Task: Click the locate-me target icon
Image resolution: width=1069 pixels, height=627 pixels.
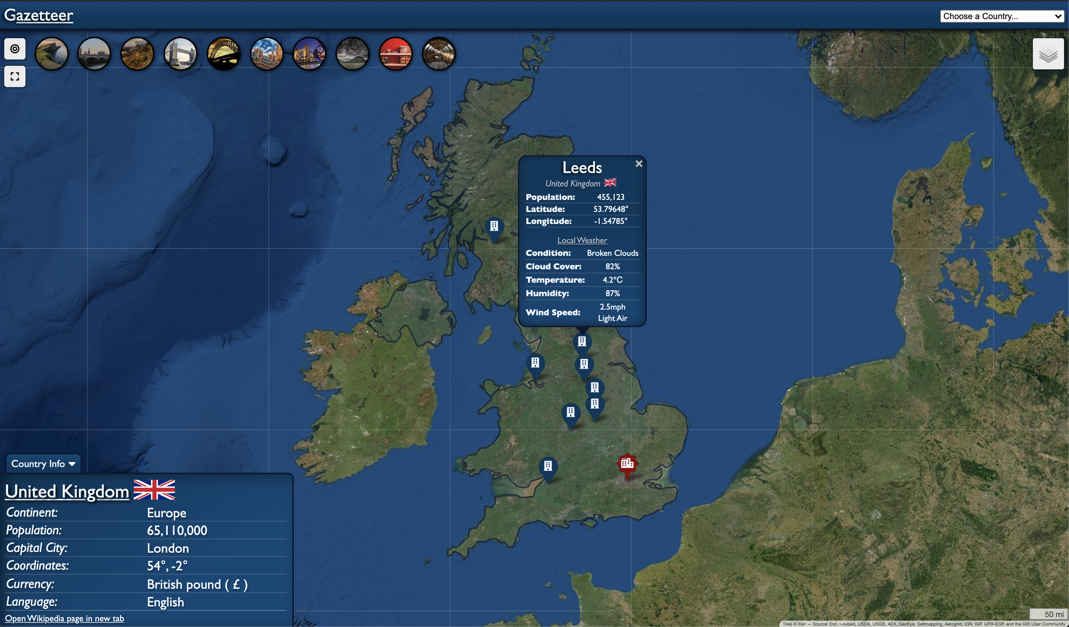Action: point(15,49)
